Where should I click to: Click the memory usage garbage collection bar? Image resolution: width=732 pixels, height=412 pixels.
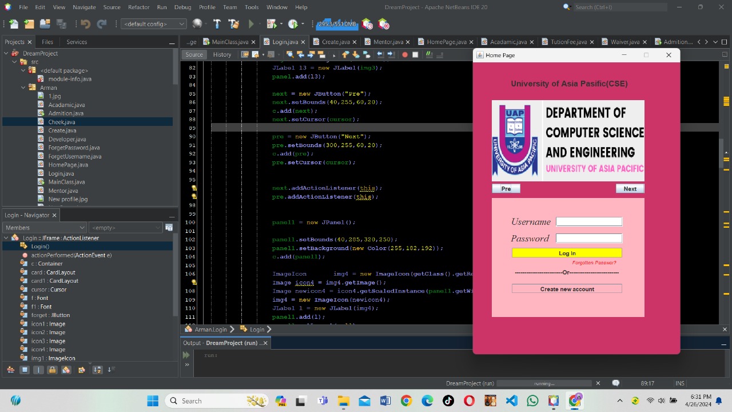coord(337,24)
